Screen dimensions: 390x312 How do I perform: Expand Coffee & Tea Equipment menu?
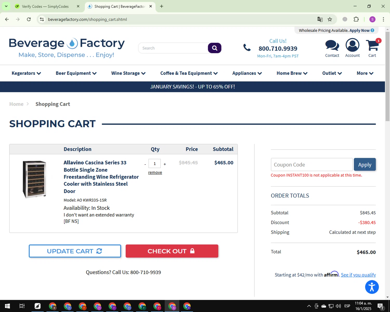coord(189,73)
